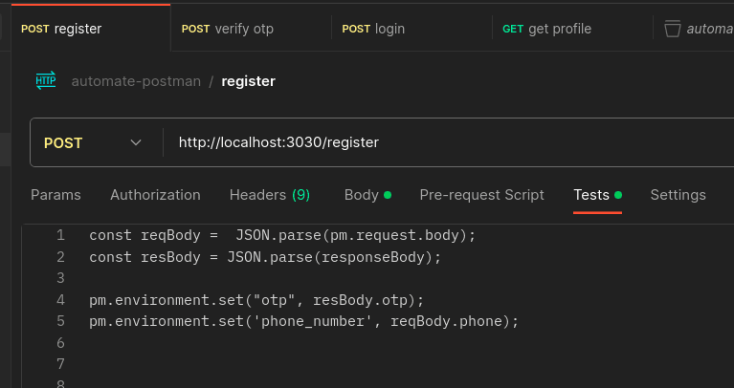This screenshot has height=388, width=734.
Task: Open the request Settings tab
Action: (678, 195)
